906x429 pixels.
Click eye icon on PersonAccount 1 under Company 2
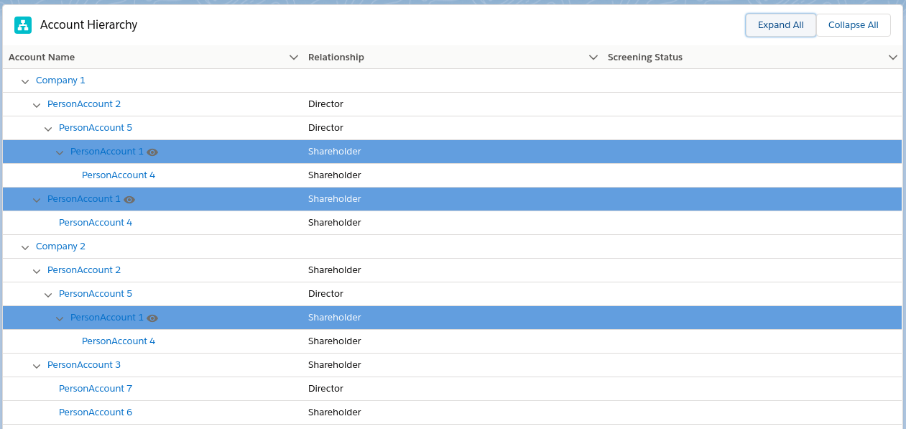coord(152,318)
